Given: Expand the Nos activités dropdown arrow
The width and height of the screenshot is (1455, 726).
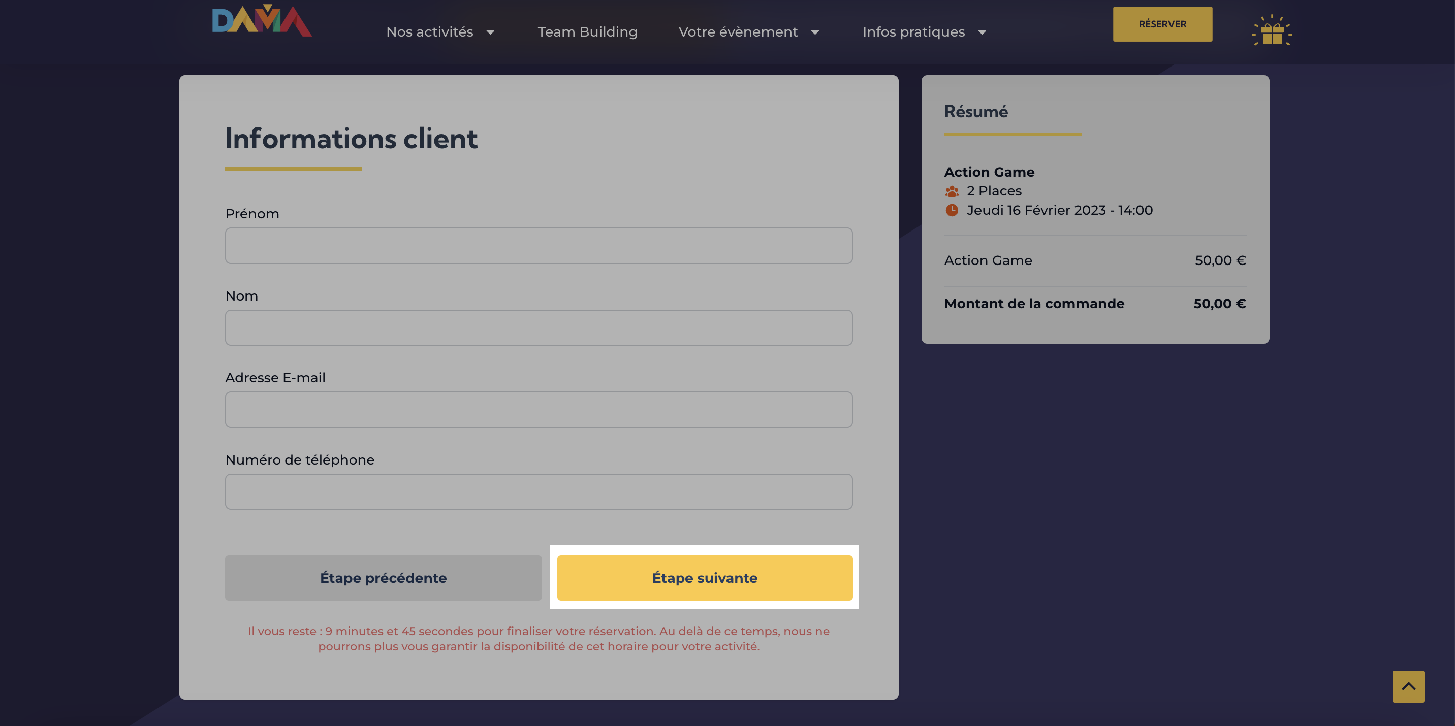Looking at the screenshot, I should [x=490, y=32].
